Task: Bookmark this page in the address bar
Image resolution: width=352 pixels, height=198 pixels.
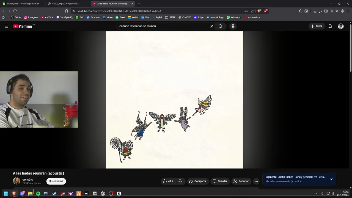Action: pyautogui.click(x=66, y=11)
